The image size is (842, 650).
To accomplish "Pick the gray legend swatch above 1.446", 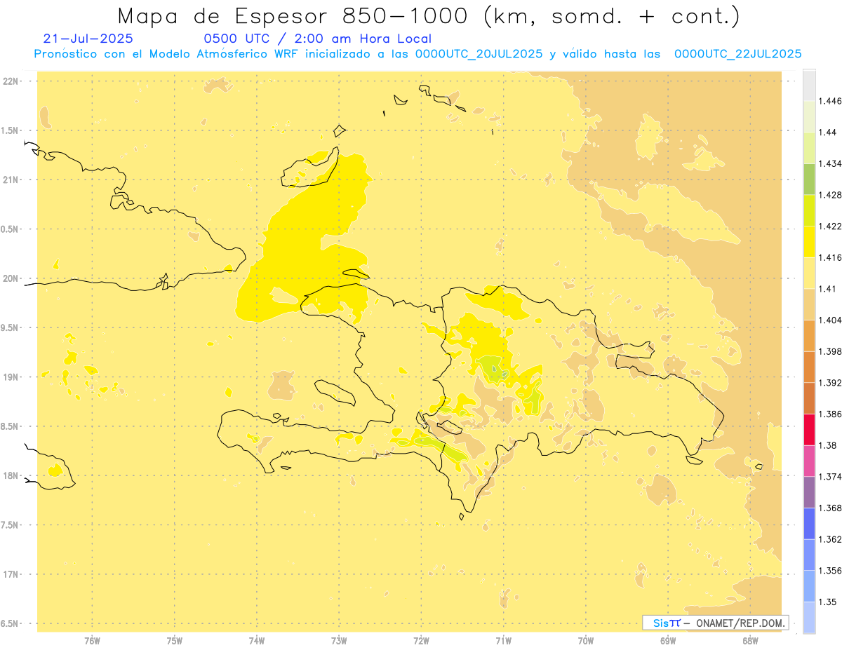I will coord(809,85).
